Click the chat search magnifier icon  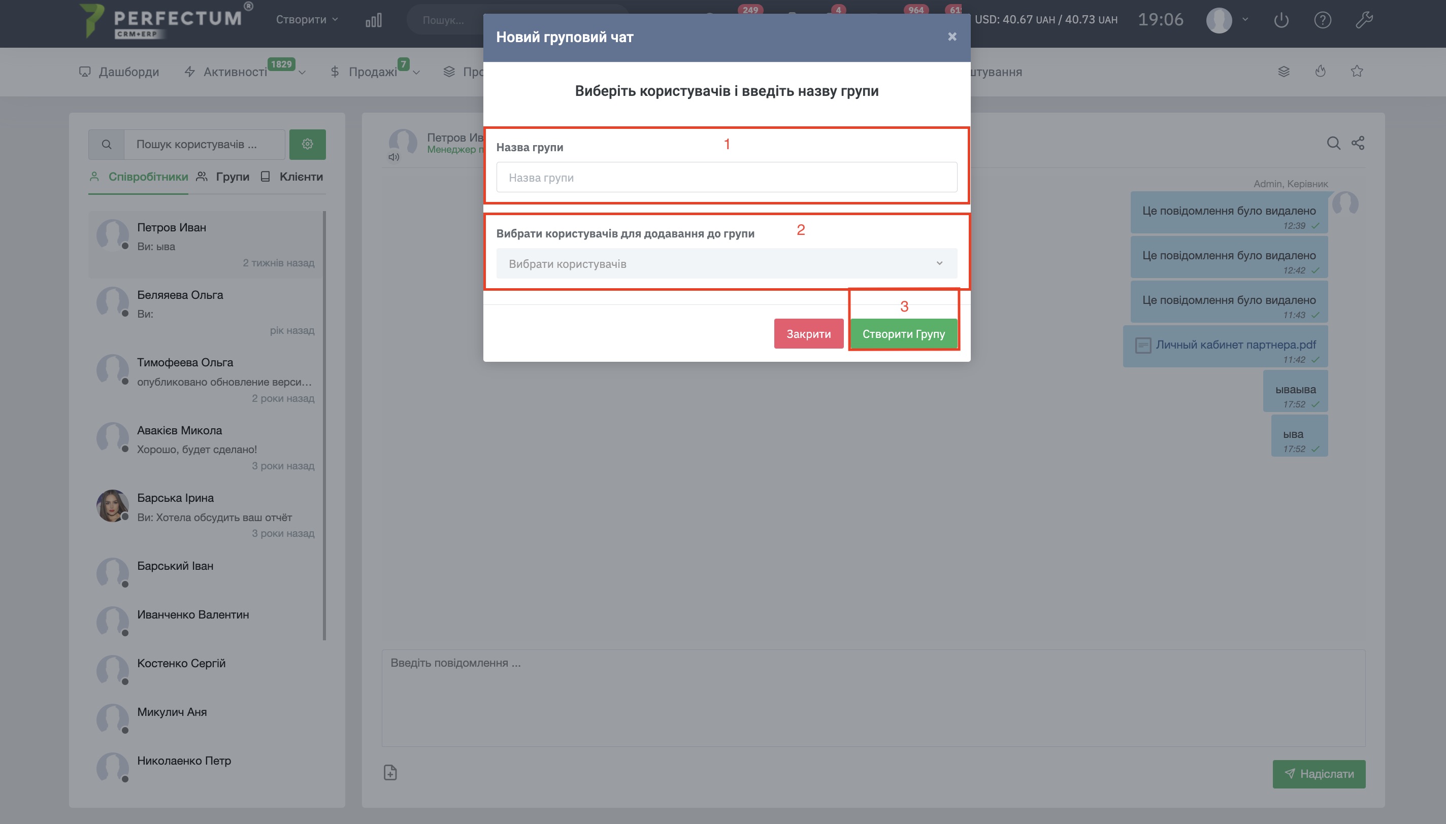click(x=1333, y=143)
